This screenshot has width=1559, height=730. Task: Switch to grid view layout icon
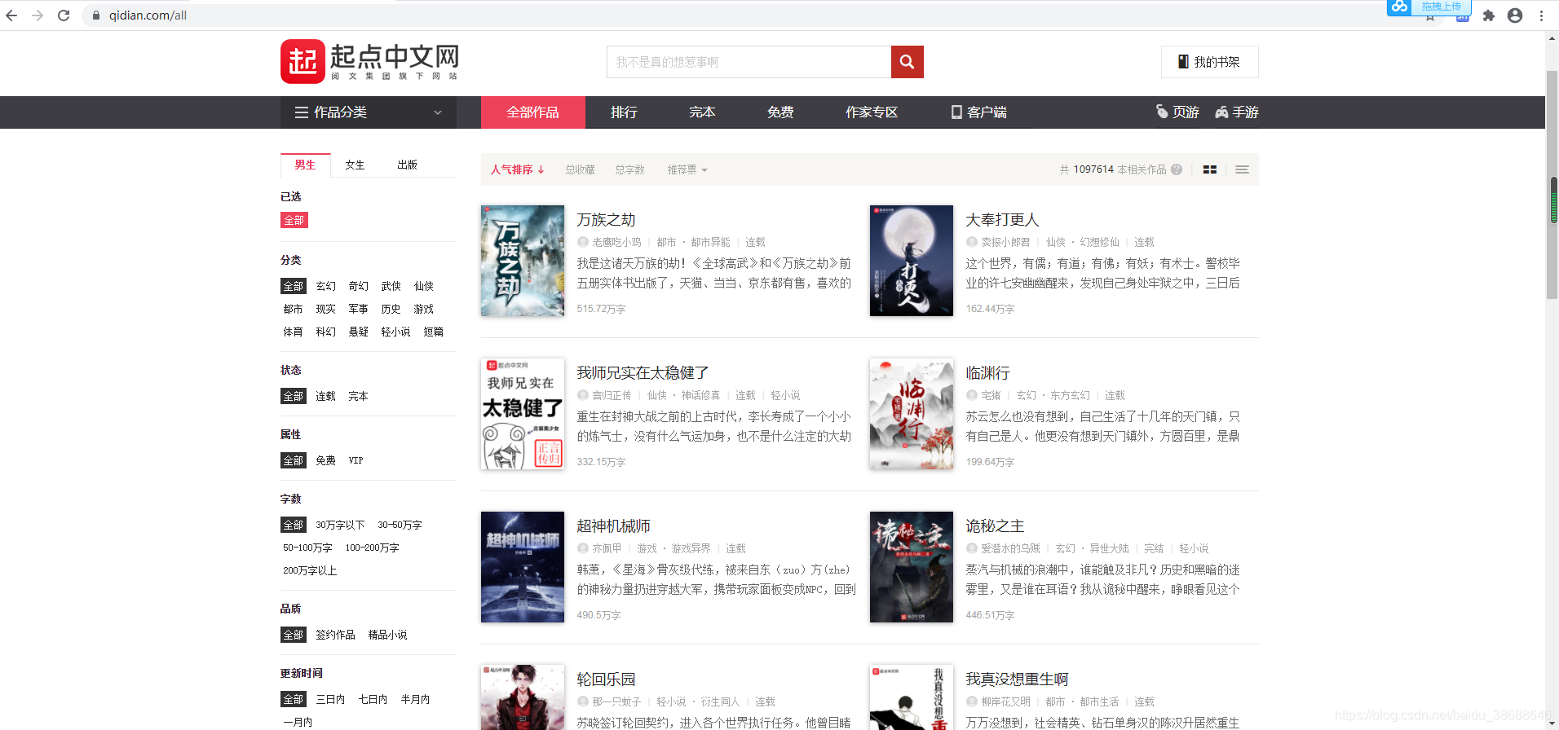[1210, 169]
